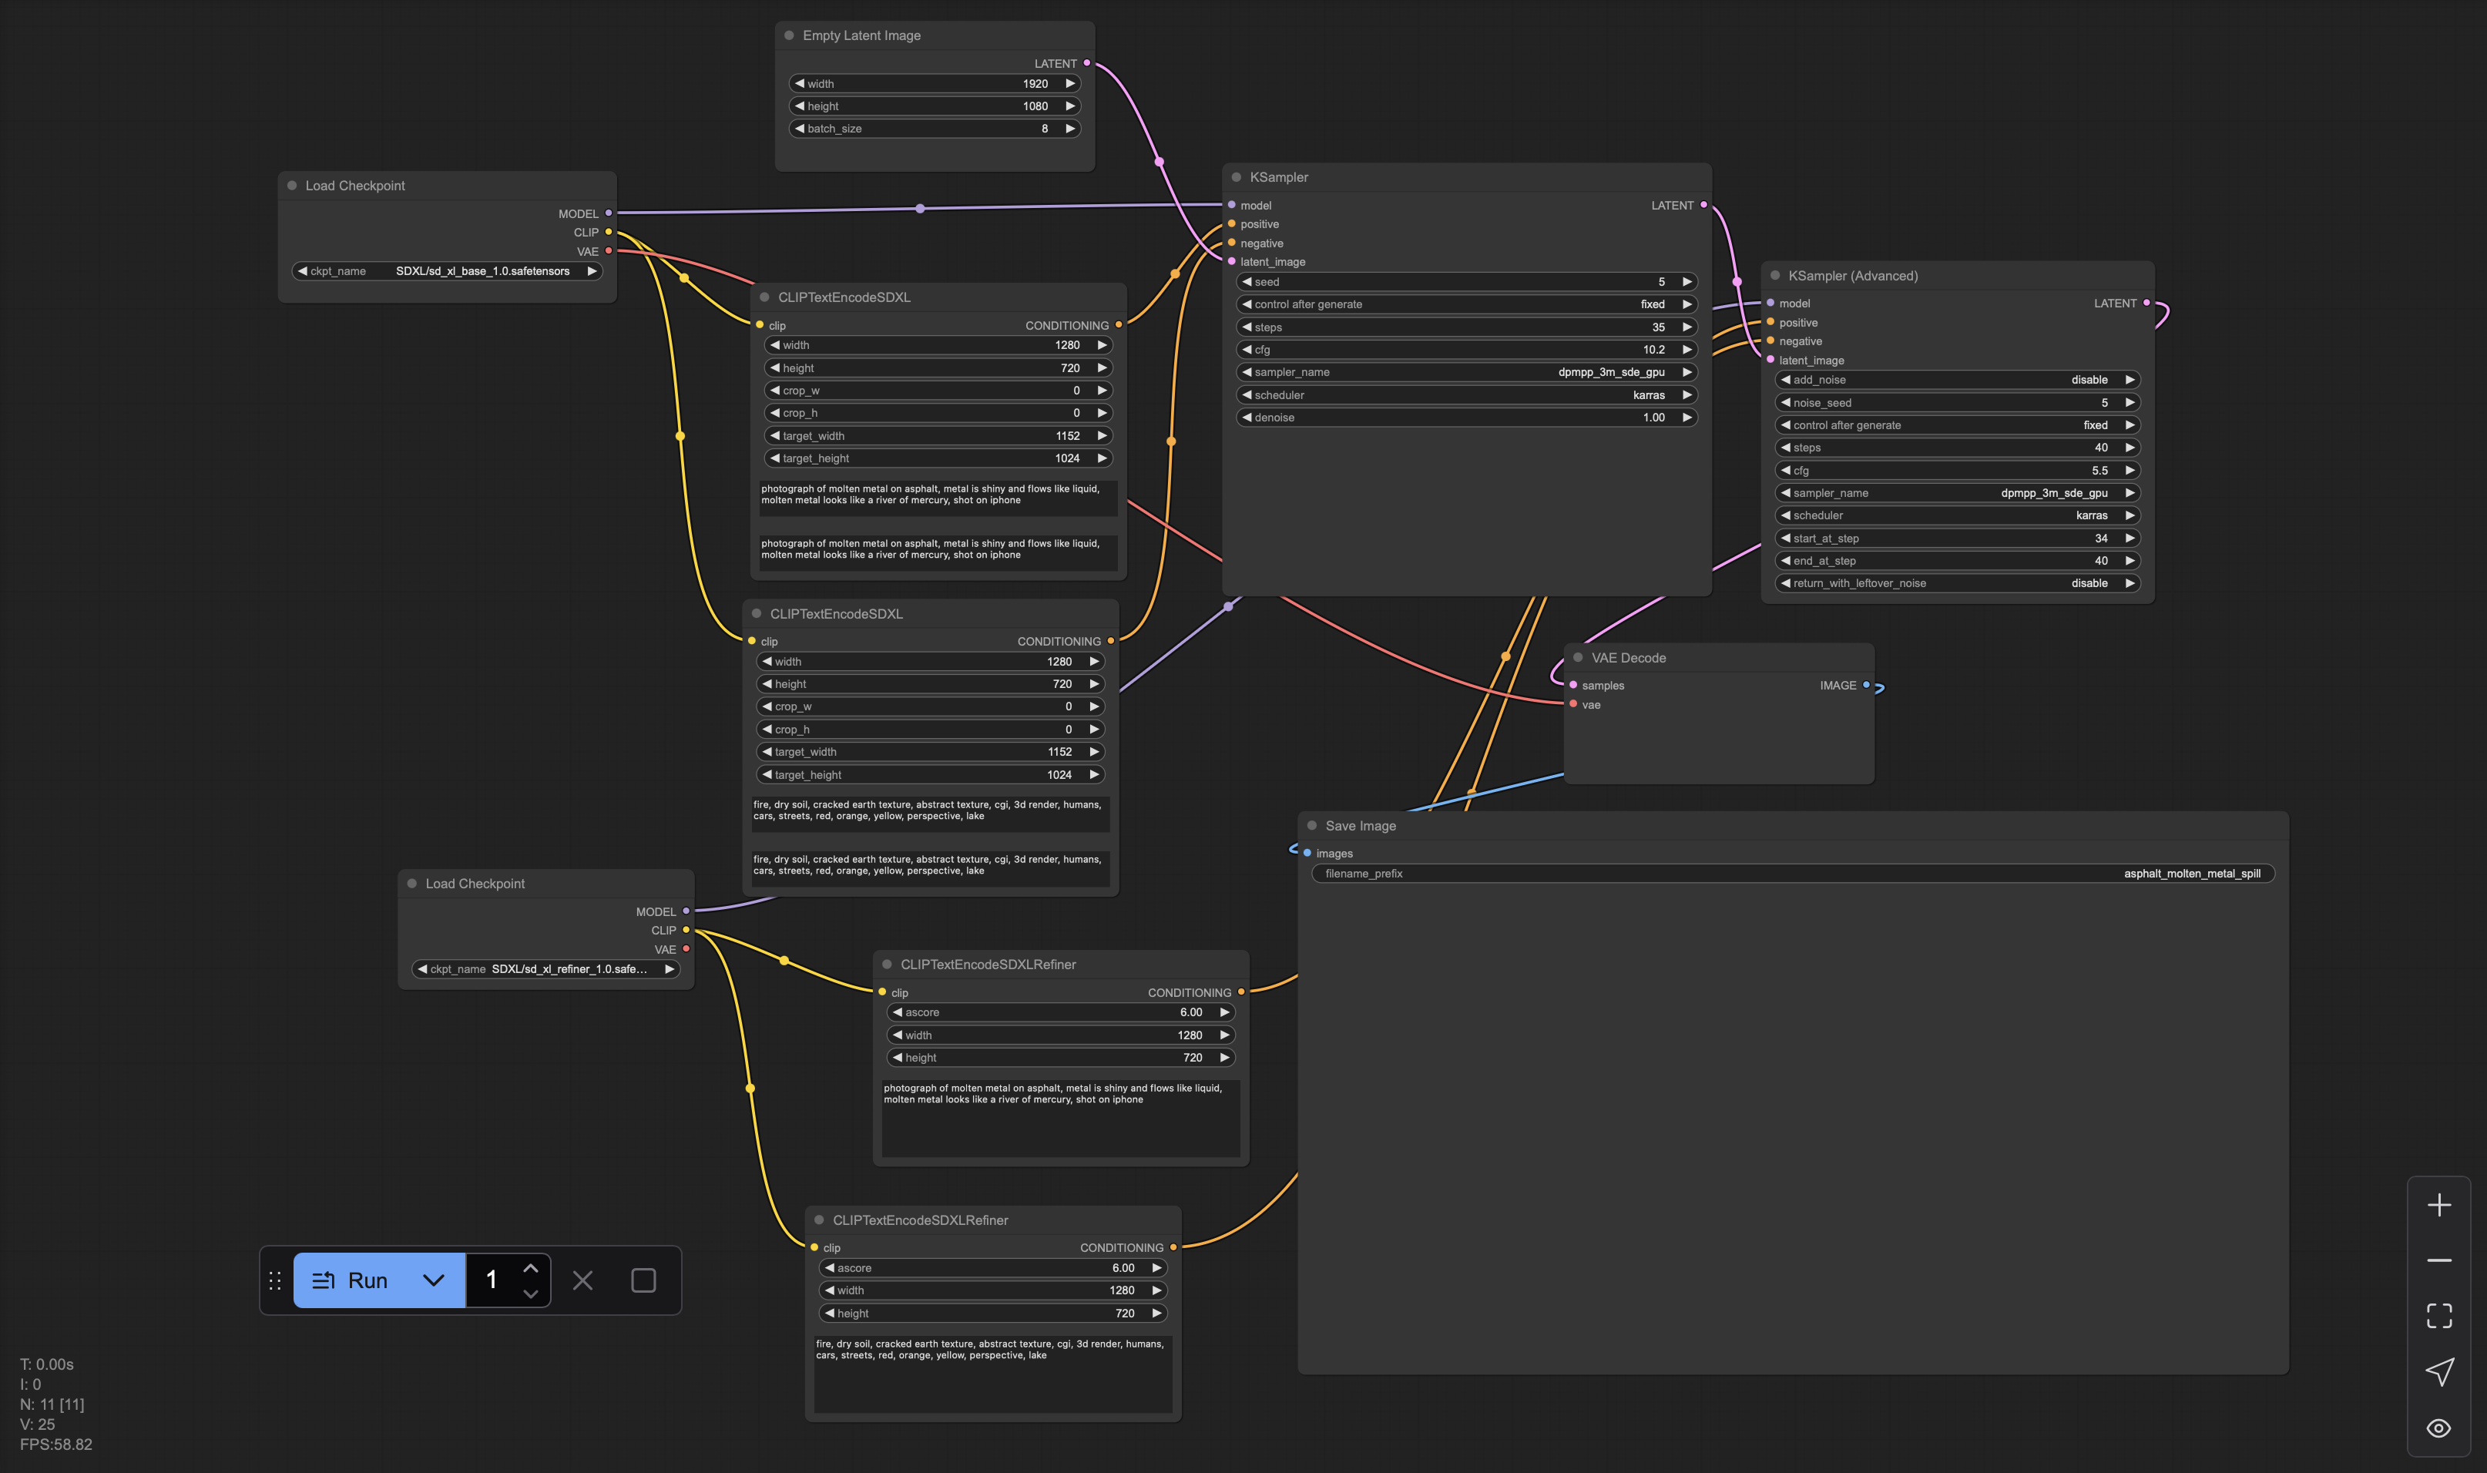Image resolution: width=2487 pixels, height=1473 pixels.
Task: Click the refiner Load Checkpoint CLIP output
Action: tap(686, 930)
